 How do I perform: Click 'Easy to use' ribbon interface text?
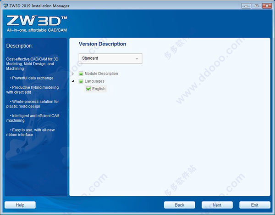pyautogui.click(x=31, y=132)
